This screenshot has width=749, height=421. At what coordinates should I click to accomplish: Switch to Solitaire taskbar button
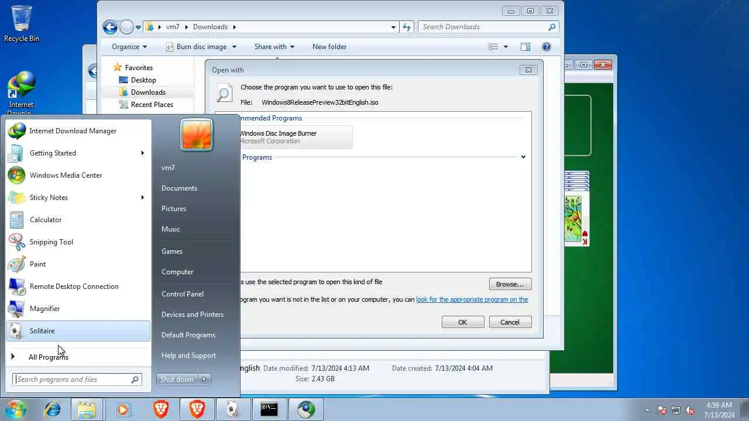pyautogui.click(x=233, y=409)
